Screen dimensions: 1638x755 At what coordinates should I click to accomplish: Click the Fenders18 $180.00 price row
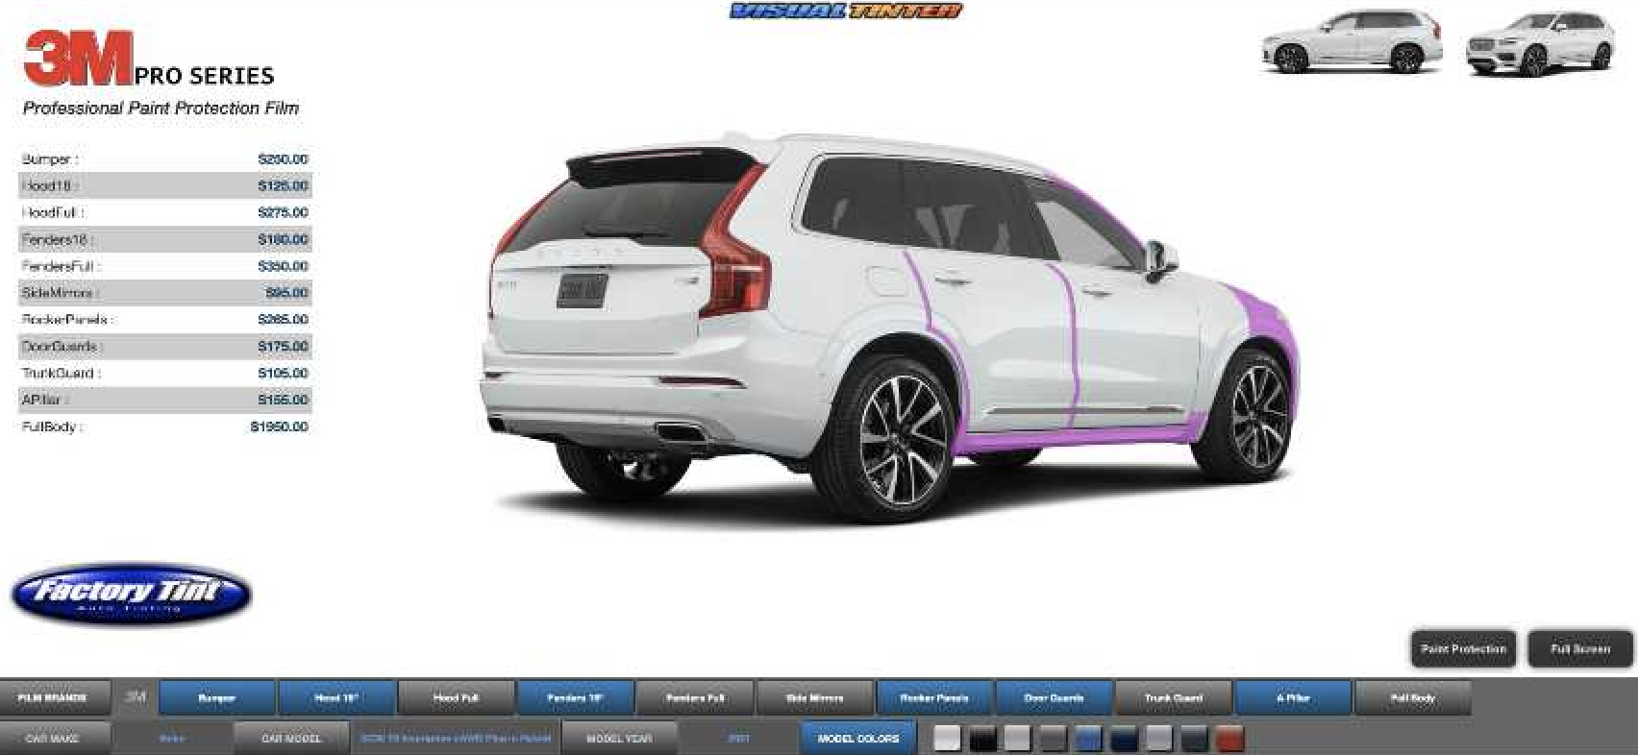[x=165, y=239]
